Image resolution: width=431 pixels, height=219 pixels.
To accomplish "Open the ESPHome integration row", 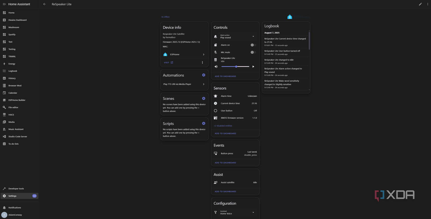I will click(x=184, y=54).
